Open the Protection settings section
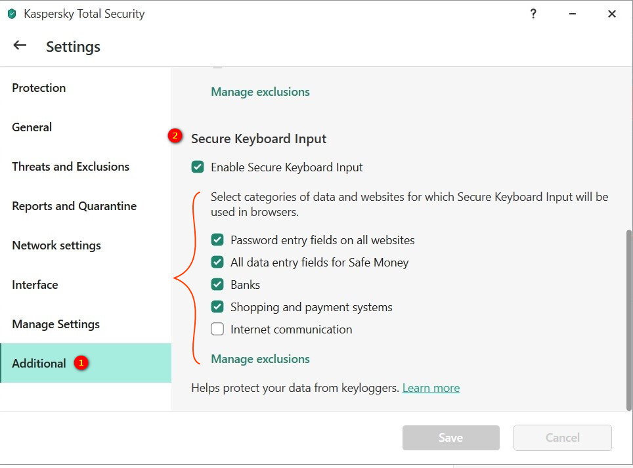This screenshot has width=633, height=468. tap(39, 88)
